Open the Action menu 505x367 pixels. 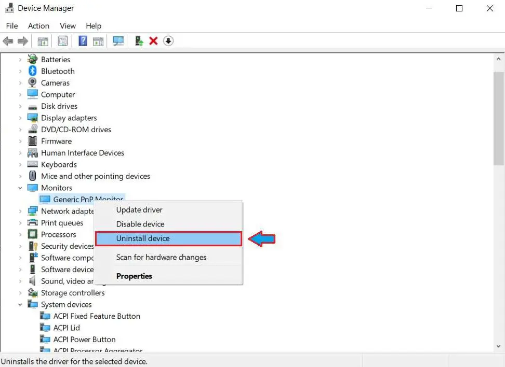[x=38, y=26]
